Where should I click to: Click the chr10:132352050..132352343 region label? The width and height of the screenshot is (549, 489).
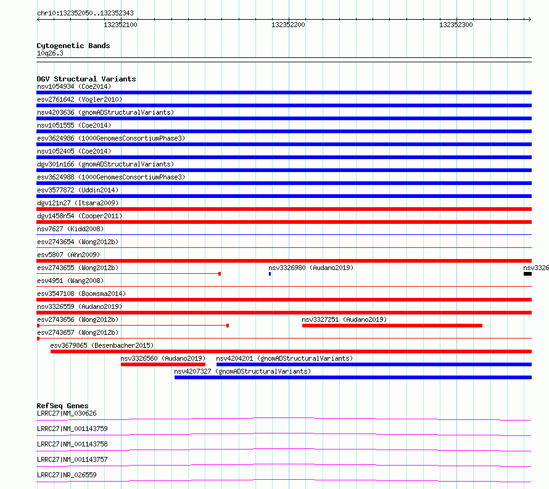85,13
